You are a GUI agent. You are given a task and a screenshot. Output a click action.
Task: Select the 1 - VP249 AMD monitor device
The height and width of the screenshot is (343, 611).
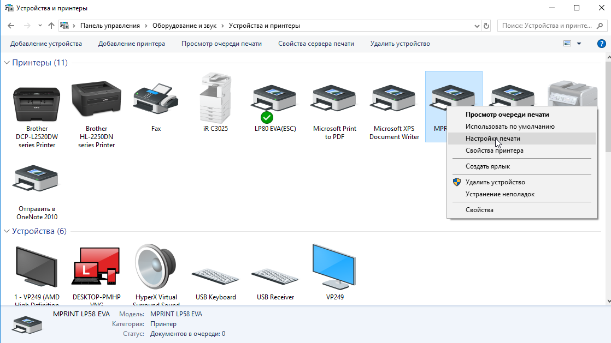[x=36, y=267]
